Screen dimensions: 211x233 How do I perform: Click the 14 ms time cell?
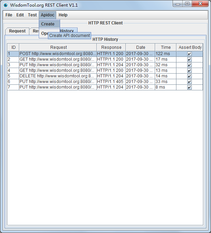[166, 76]
